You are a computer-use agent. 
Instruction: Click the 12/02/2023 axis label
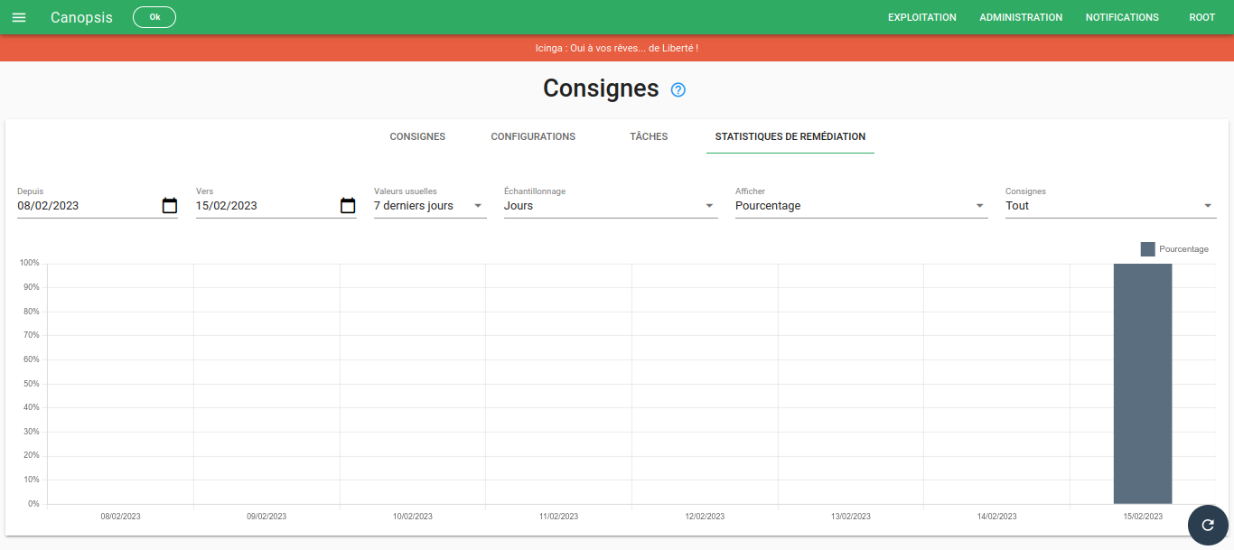pyautogui.click(x=705, y=517)
